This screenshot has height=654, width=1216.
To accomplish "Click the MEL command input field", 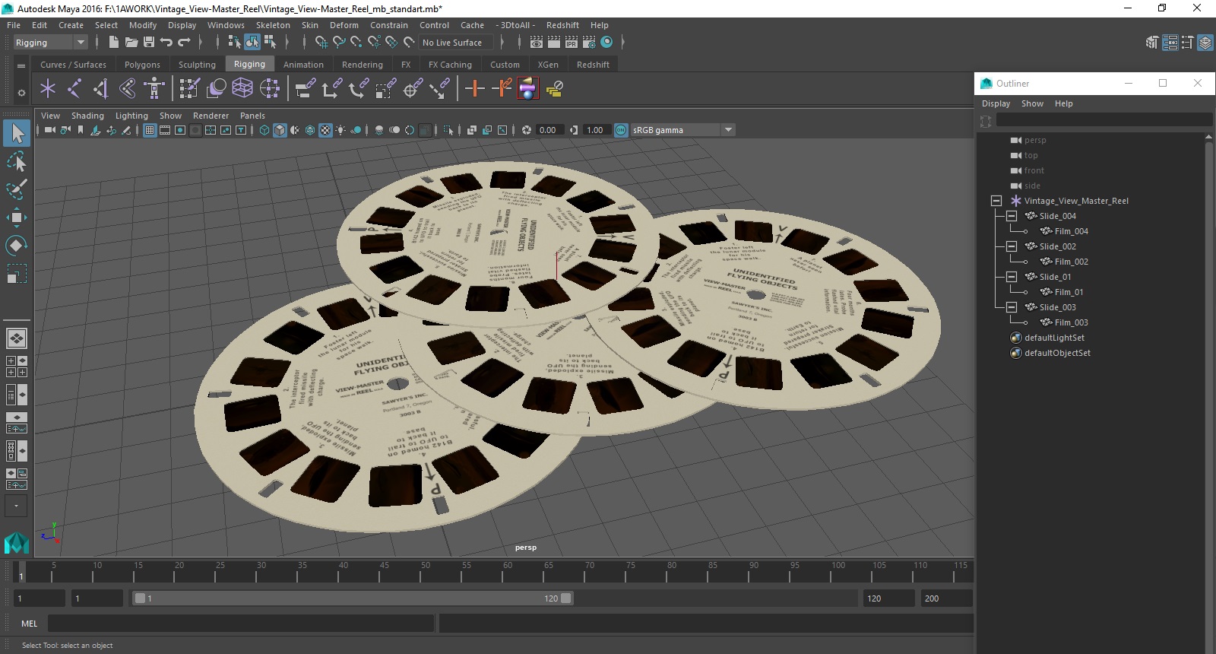I will (x=241, y=624).
